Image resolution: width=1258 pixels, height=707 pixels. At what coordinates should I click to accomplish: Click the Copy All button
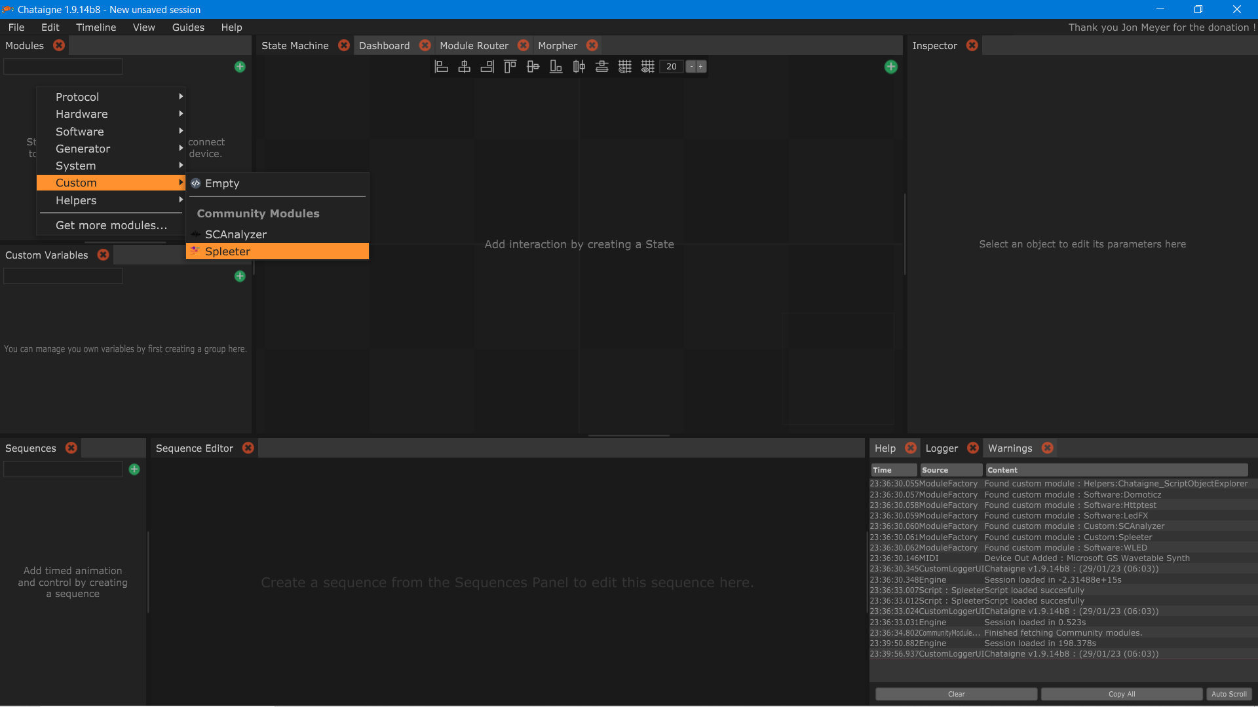[x=1121, y=694]
